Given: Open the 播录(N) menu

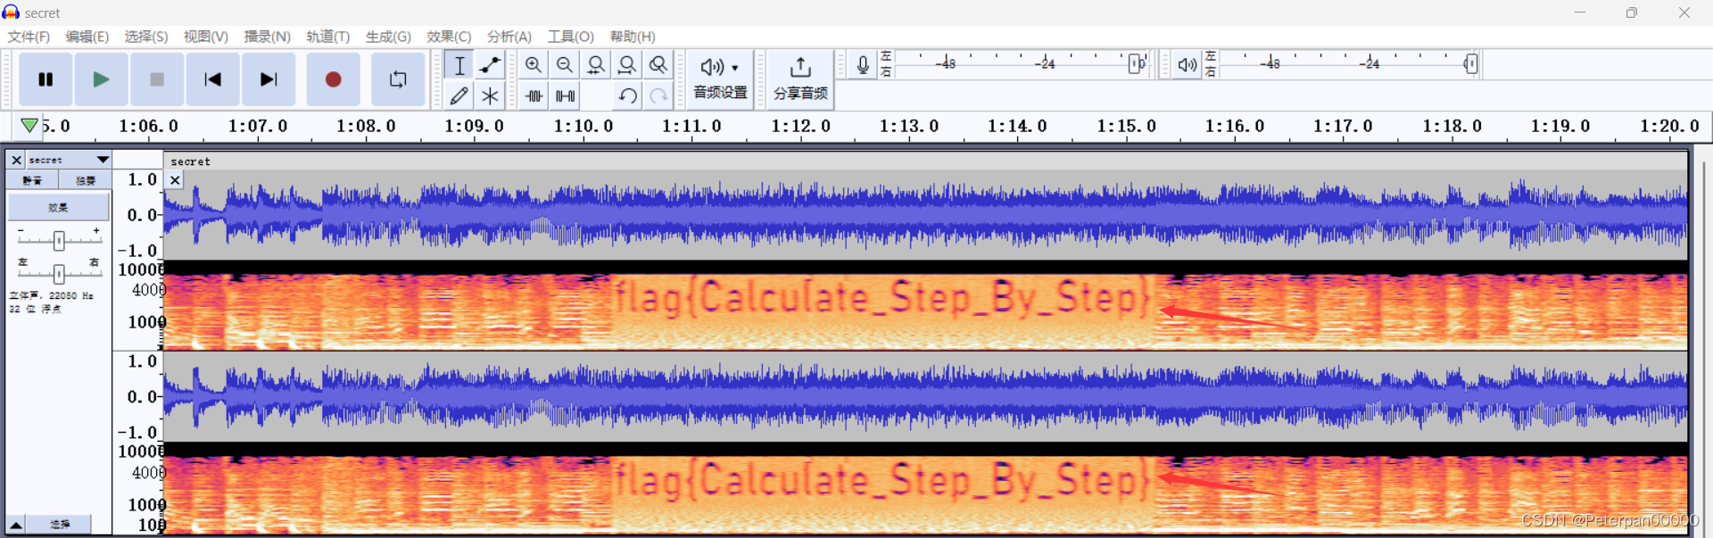Looking at the screenshot, I should [x=267, y=37].
